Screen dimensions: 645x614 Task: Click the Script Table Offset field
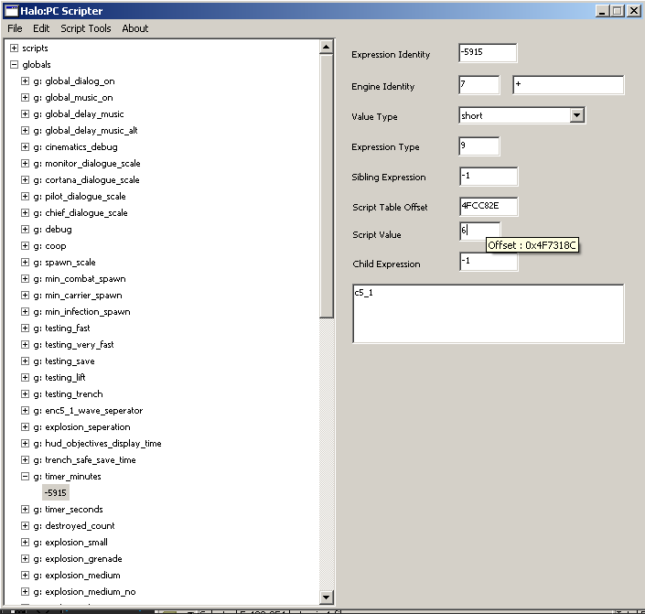click(488, 207)
